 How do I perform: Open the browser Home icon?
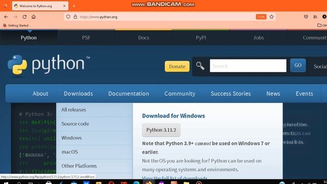coord(34,17)
